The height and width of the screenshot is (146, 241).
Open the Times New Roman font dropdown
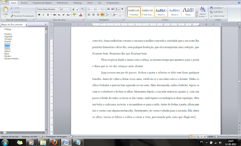coord(59,9)
